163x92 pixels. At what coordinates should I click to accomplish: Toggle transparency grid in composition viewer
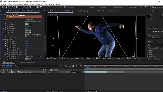click(x=99, y=59)
